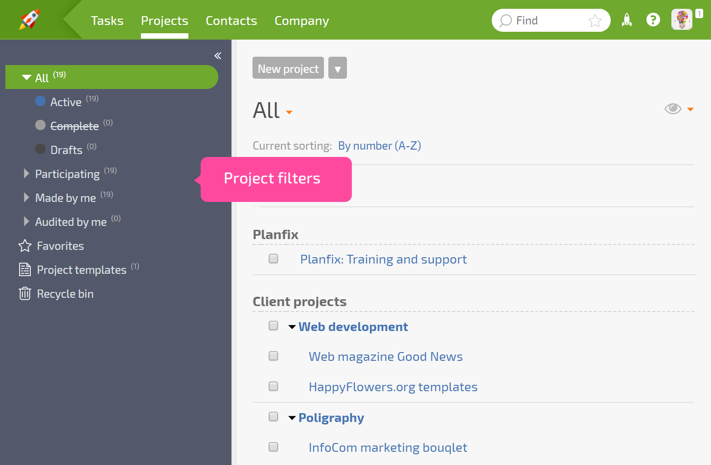
Task: Expand the Participating filter group
Action: click(26, 174)
